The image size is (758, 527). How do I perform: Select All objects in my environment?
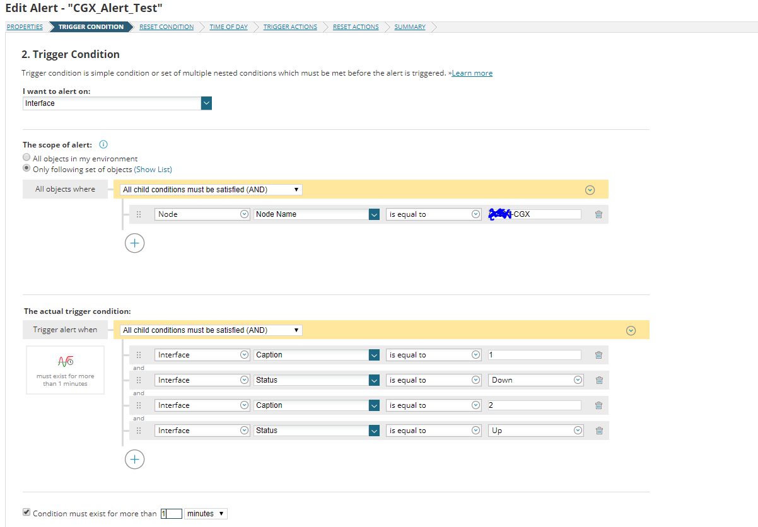click(x=26, y=158)
